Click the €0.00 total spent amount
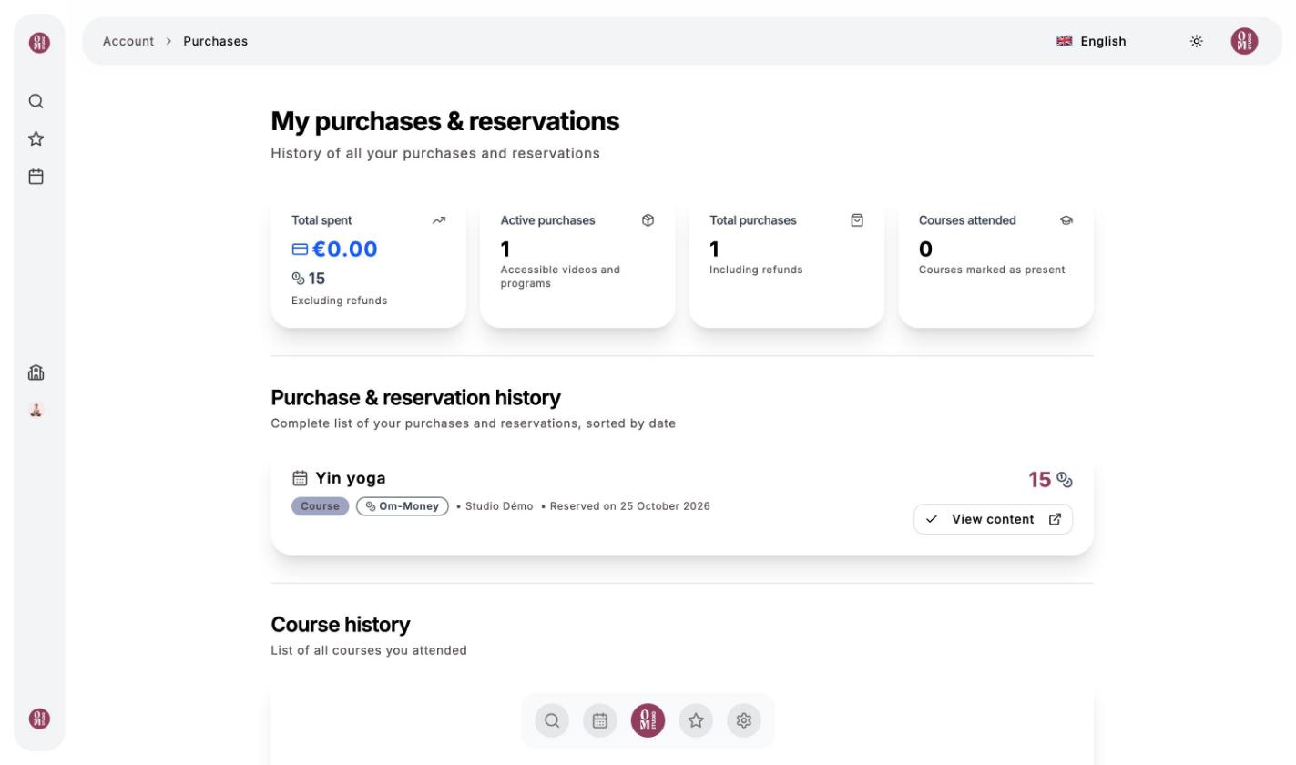 pyautogui.click(x=344, y=250)
